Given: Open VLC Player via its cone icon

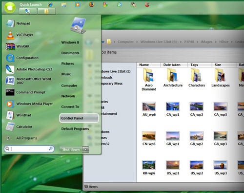Looking at the screenshot, I should pos(10,35).
